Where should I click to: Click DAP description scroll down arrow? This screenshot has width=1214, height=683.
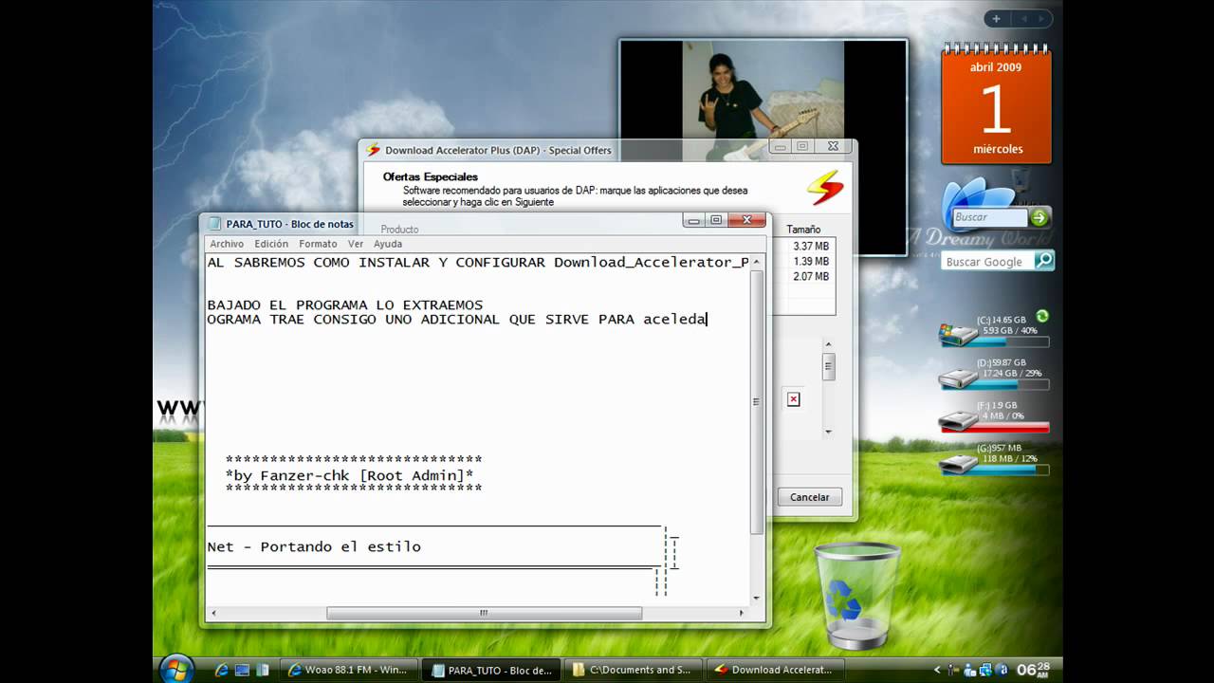(x=828, y=432)
